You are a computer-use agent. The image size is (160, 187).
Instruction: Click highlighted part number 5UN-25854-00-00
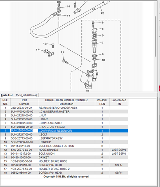(x=22, y=131)
